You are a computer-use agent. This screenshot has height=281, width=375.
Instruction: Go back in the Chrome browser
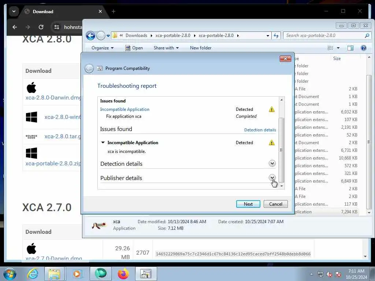(x=15, y=27)
